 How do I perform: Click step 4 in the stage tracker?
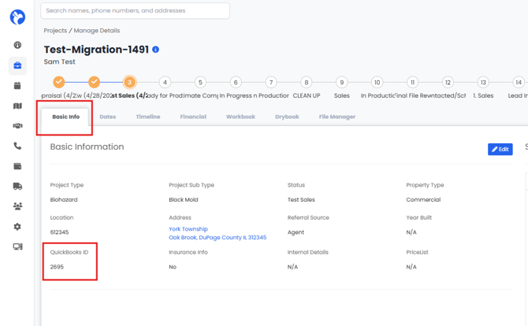coord(165,82)
